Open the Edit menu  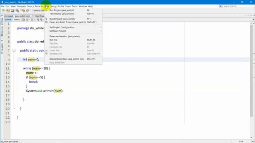coord(8,6)
